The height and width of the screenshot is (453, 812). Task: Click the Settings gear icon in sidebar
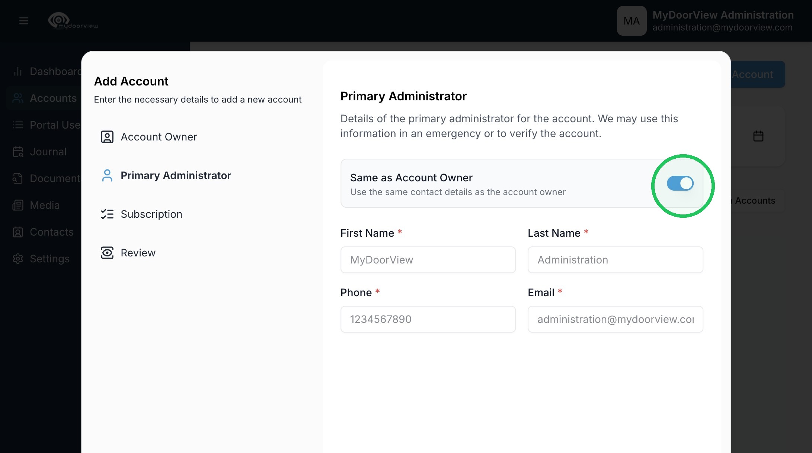(x=18, y=259)
